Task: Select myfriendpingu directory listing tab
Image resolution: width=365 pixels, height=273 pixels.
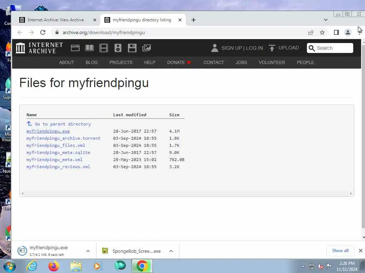Action: tap(143, 20)
